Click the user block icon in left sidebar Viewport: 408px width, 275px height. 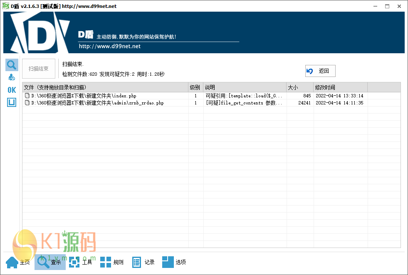(12, 77)
